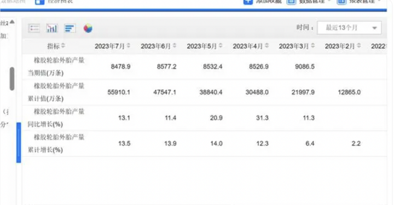Click the value 8577.2 for June 2023
The height and width of the screenshot is (205, 394).
pos(166,67)
